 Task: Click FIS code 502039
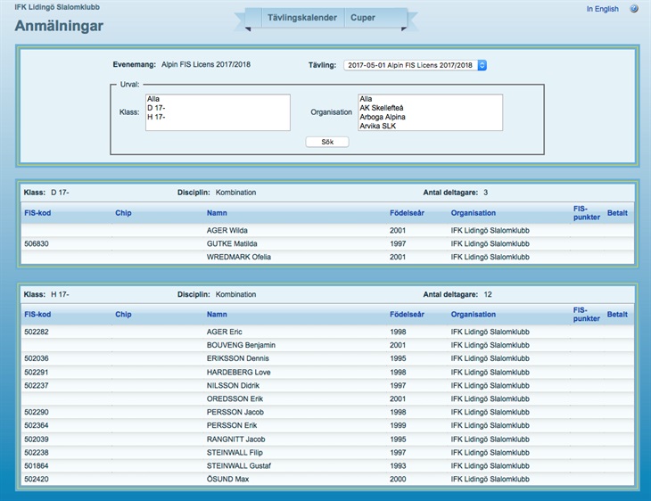click(37, 439)
